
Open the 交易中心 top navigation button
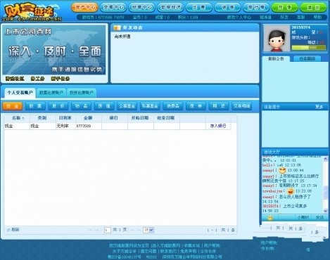(113, 8)
